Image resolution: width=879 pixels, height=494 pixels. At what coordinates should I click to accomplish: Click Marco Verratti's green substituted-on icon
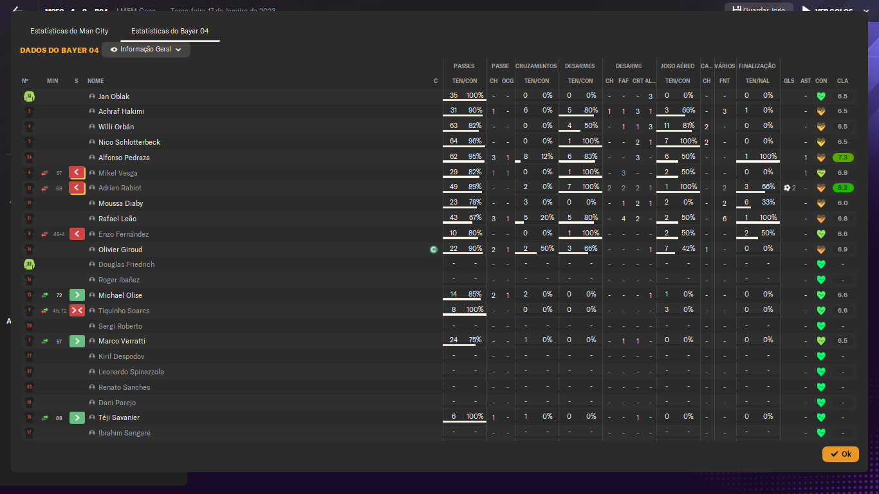pos(77,341)
